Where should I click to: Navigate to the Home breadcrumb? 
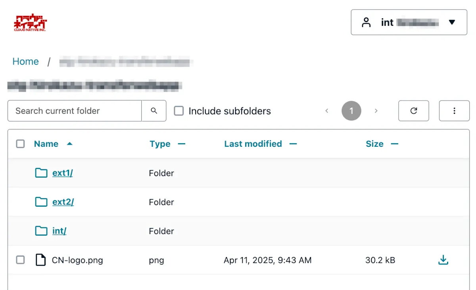(25, 61)
